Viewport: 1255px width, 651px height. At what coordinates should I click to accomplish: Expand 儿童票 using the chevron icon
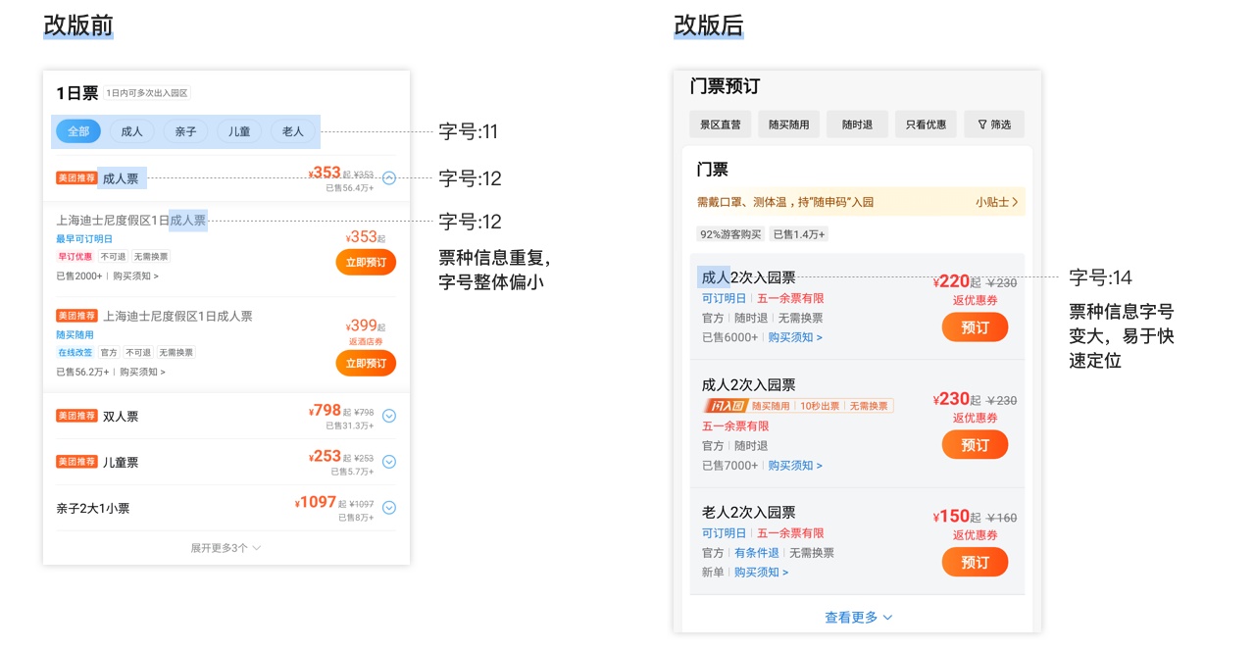coord(389,461)
